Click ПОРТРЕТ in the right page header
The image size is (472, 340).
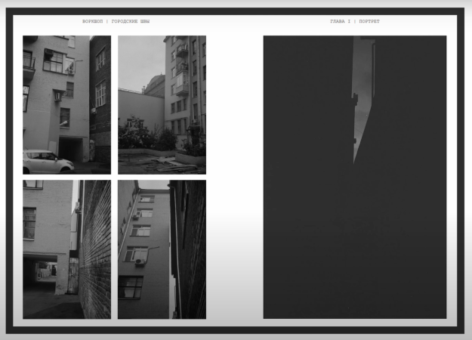369,21
